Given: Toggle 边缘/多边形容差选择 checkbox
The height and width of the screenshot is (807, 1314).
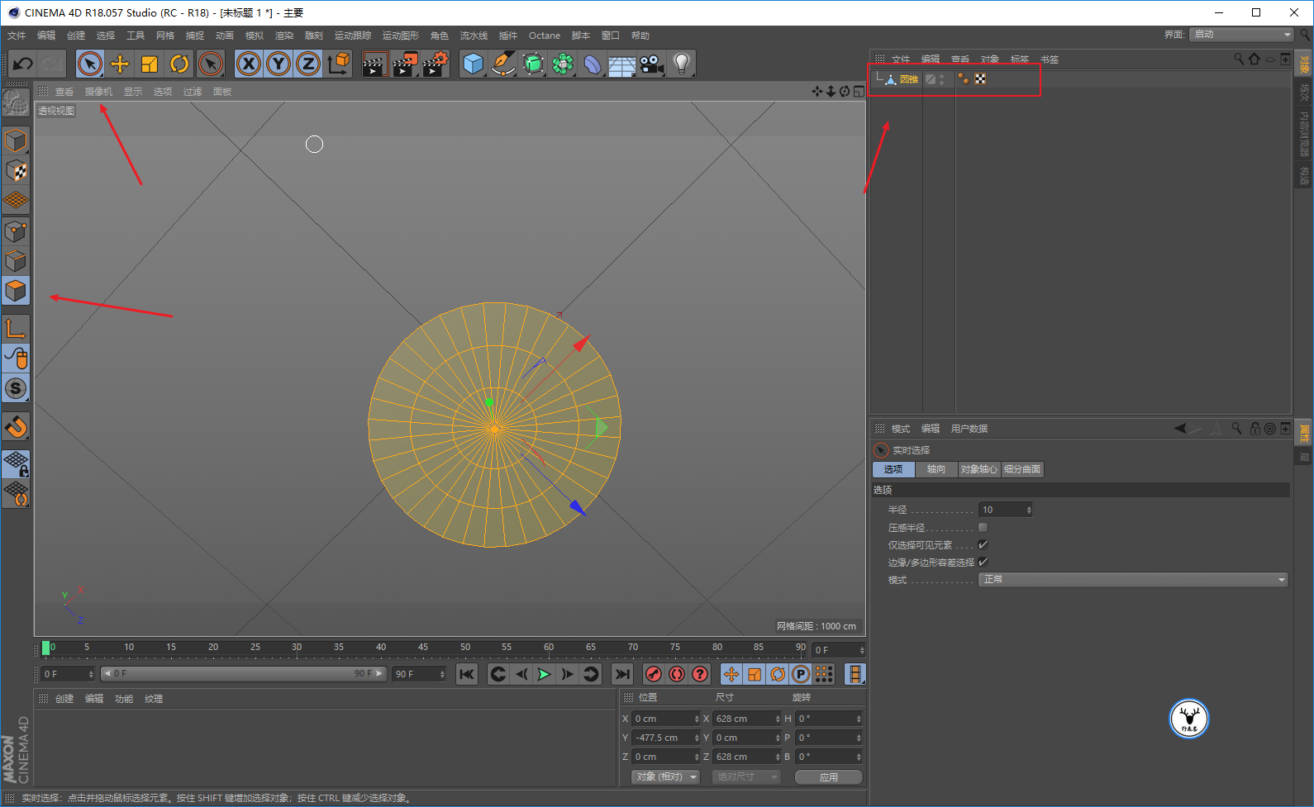Looking at the screenshot, I should [983, 562].
